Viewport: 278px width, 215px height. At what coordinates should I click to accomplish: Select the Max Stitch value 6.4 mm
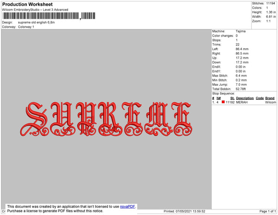pos(241,76)
